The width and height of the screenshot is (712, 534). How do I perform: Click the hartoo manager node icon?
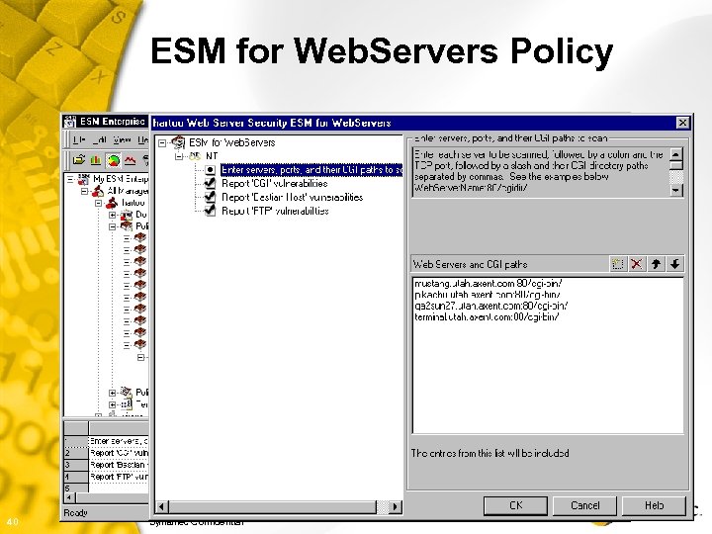[112, 203]
